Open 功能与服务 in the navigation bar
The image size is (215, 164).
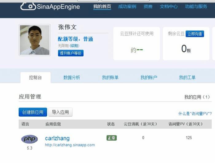click(196, 6)
